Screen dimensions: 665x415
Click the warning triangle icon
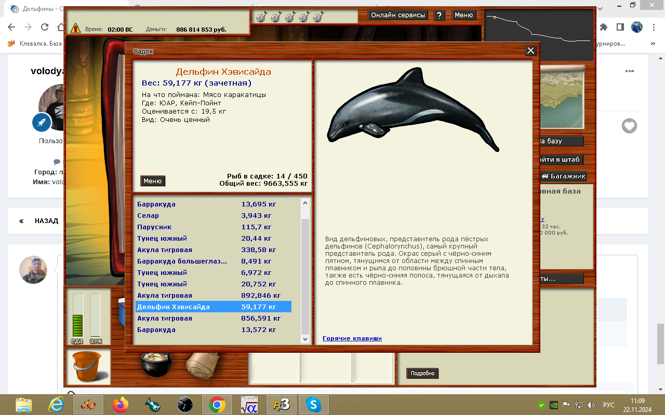(76, 29)
